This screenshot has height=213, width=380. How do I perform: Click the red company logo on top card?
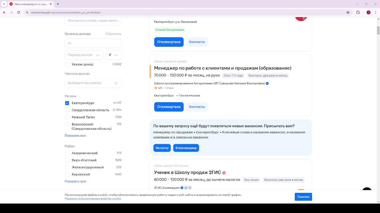(x=301, y=19)
